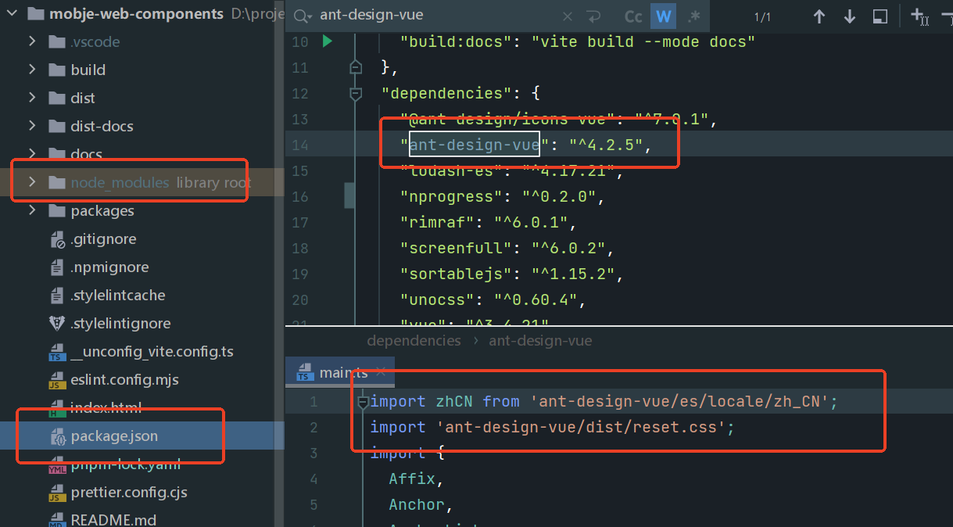Image resolution: width=953 pixels, height=527 pixels.
Task: Expand the node_modules library root
Action: [x=32, y=181]
